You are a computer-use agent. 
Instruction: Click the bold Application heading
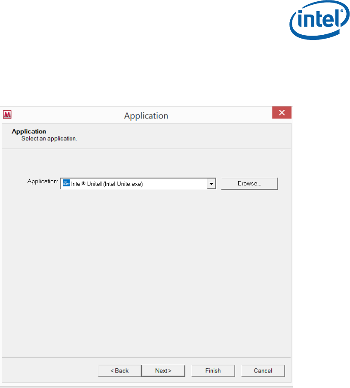[29, 131]
